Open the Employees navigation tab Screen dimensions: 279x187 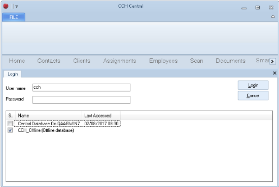163,61
